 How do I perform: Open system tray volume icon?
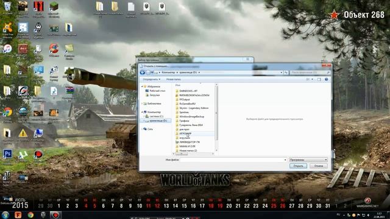coord(368,215)
